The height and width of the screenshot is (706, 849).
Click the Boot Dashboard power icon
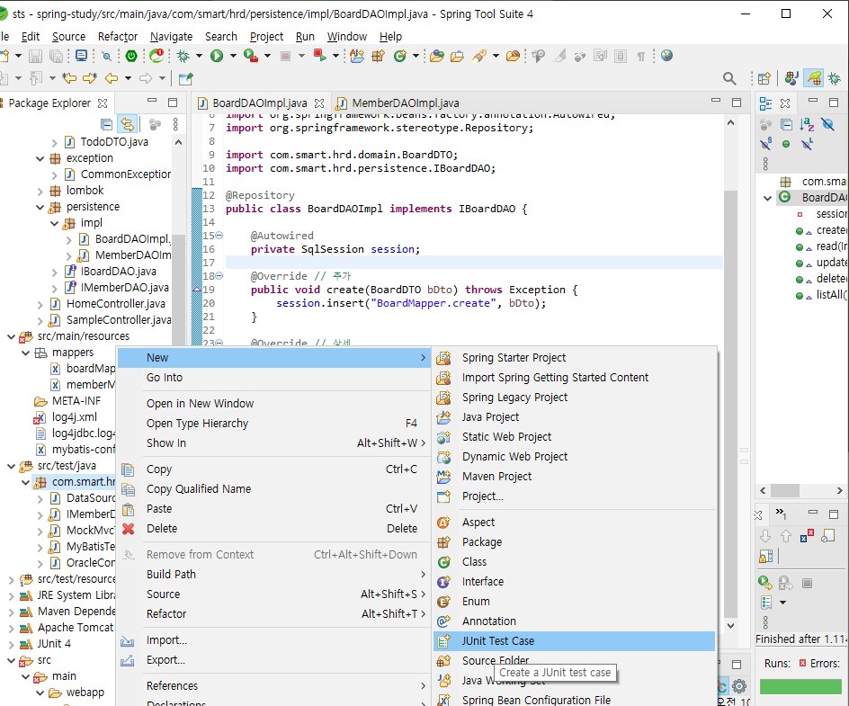click(x=131, y=56)
